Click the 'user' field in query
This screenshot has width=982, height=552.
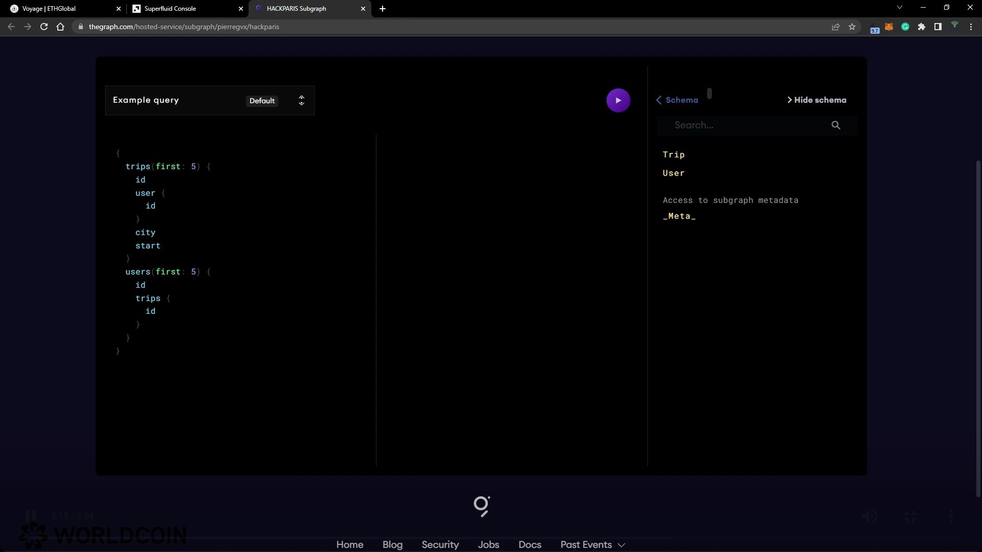tap(145, 193)
